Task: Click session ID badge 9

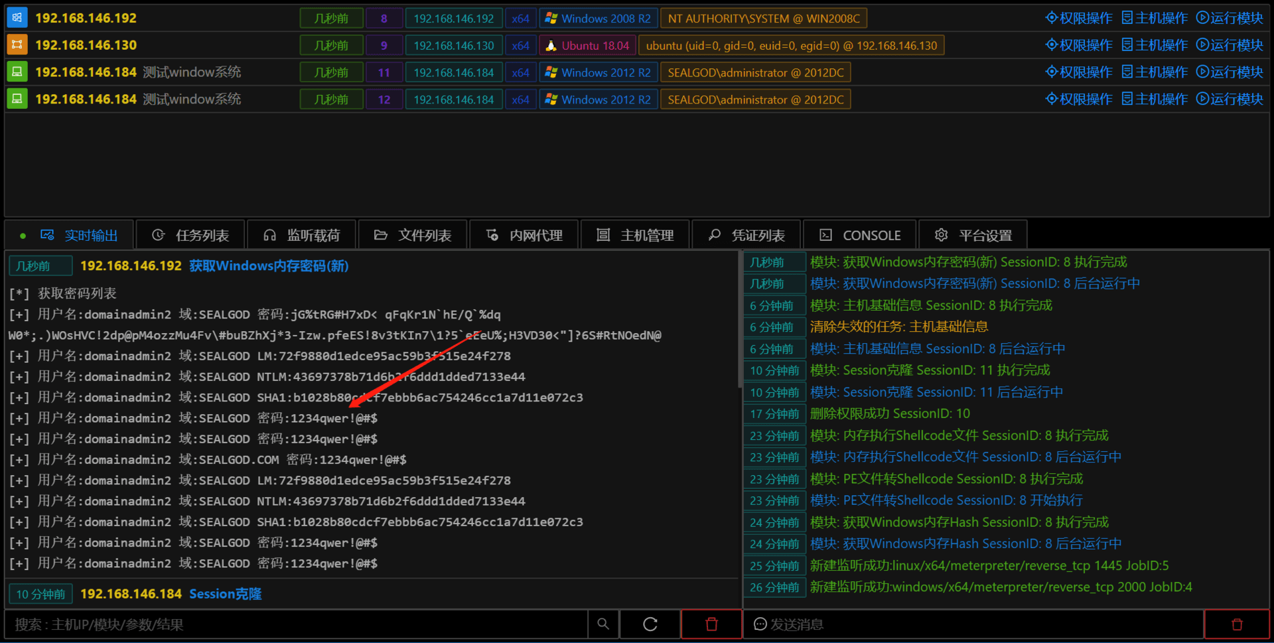Action: point(384,46)
